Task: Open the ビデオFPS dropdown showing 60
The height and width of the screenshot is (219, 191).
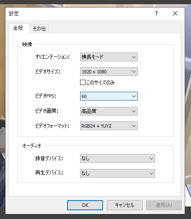Action: click(x=109, y=96)
